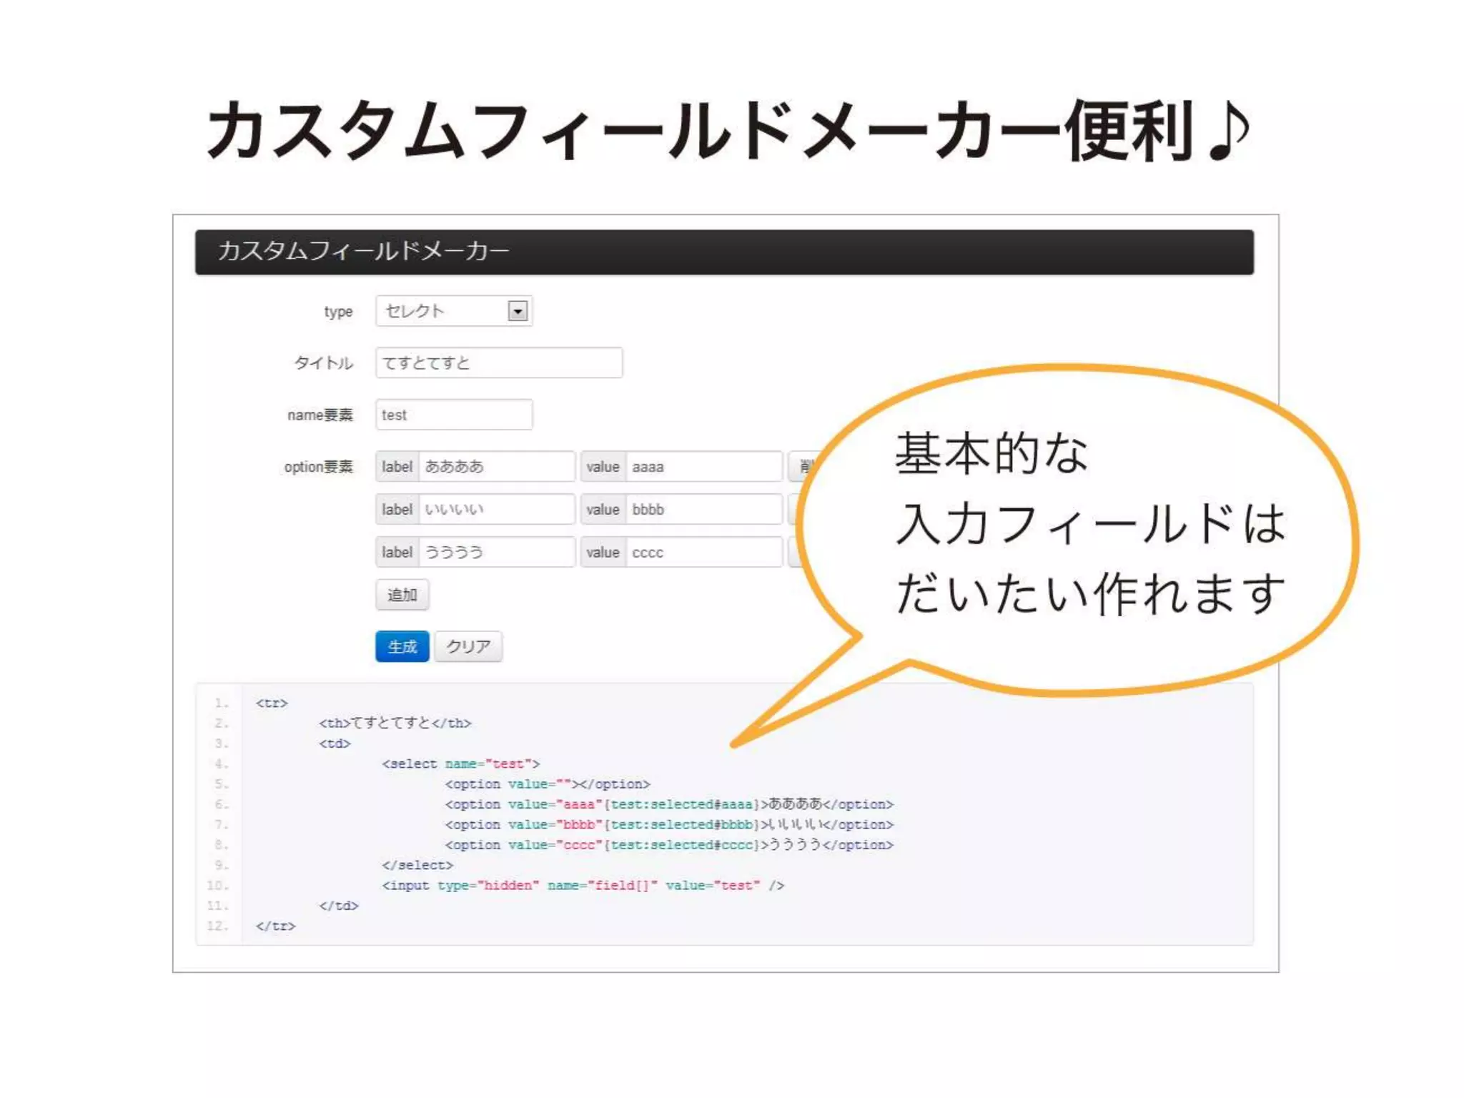
Task: Edit the value field containing bbbb
Action: coord(704,509)
